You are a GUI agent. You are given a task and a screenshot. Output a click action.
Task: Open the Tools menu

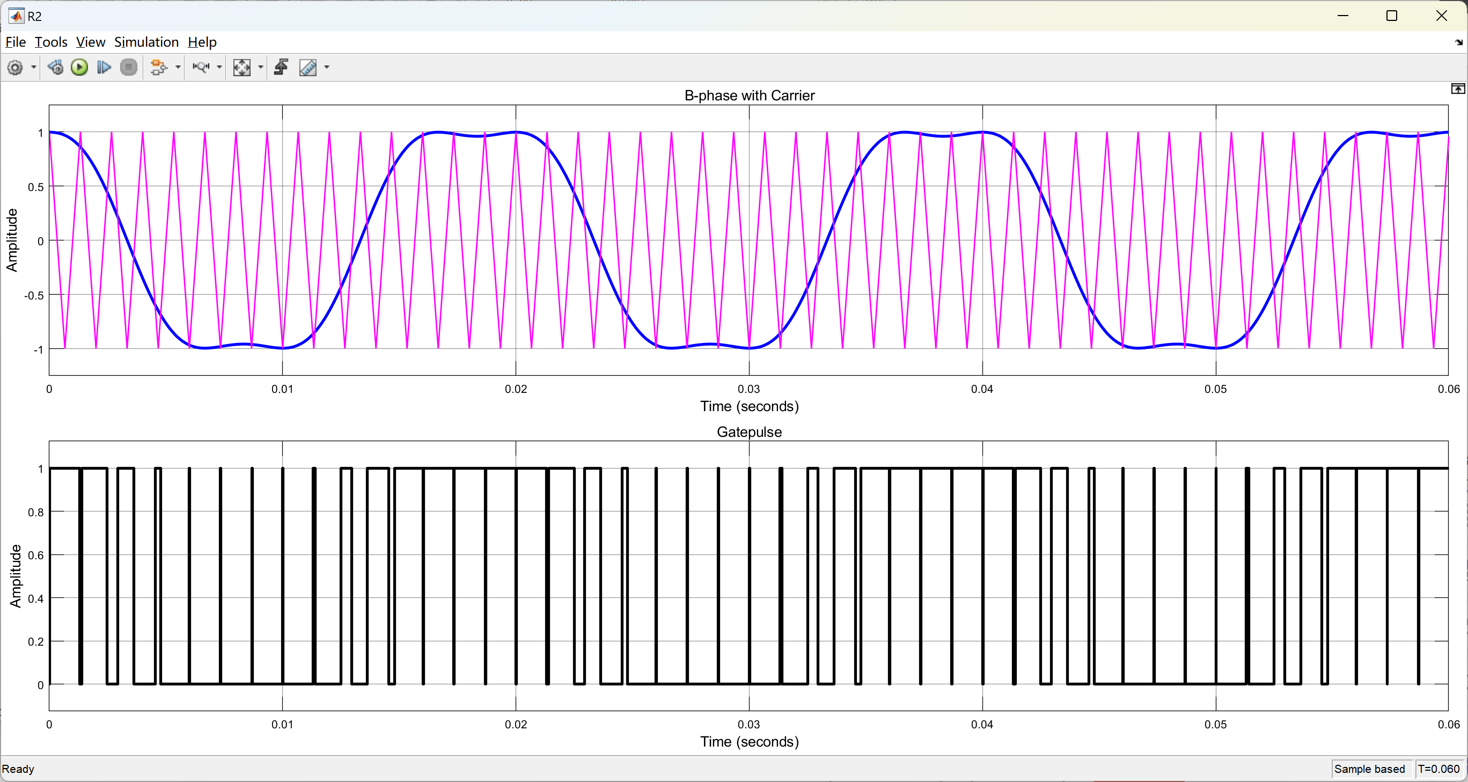click(51, 42)
